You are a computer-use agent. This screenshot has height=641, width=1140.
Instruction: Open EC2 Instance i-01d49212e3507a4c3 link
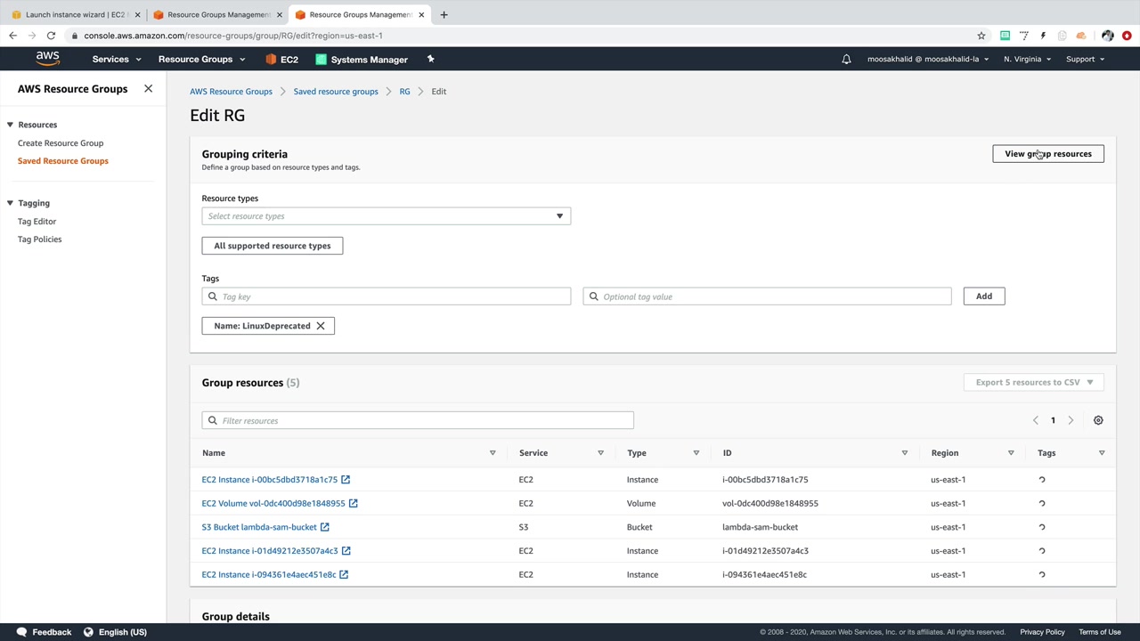tap(270, 551)
